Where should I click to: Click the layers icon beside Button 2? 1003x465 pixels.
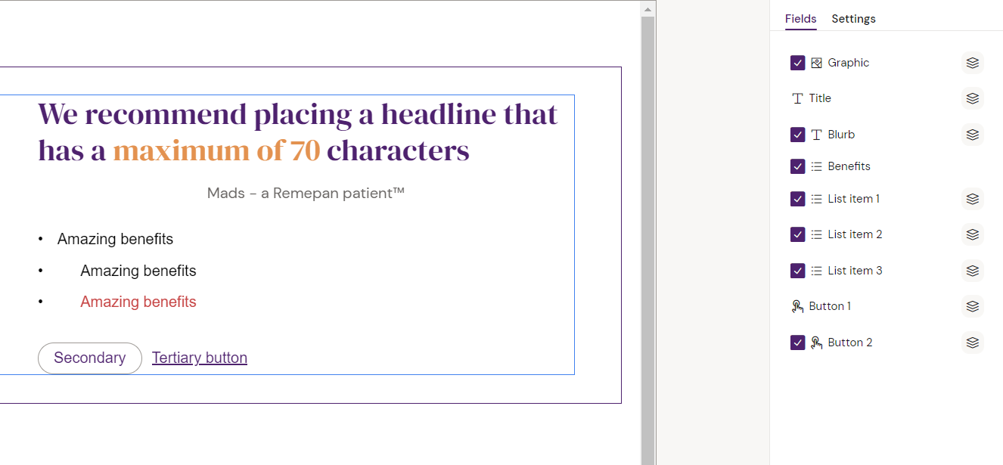pyautogui.click(x=973, y=343)
